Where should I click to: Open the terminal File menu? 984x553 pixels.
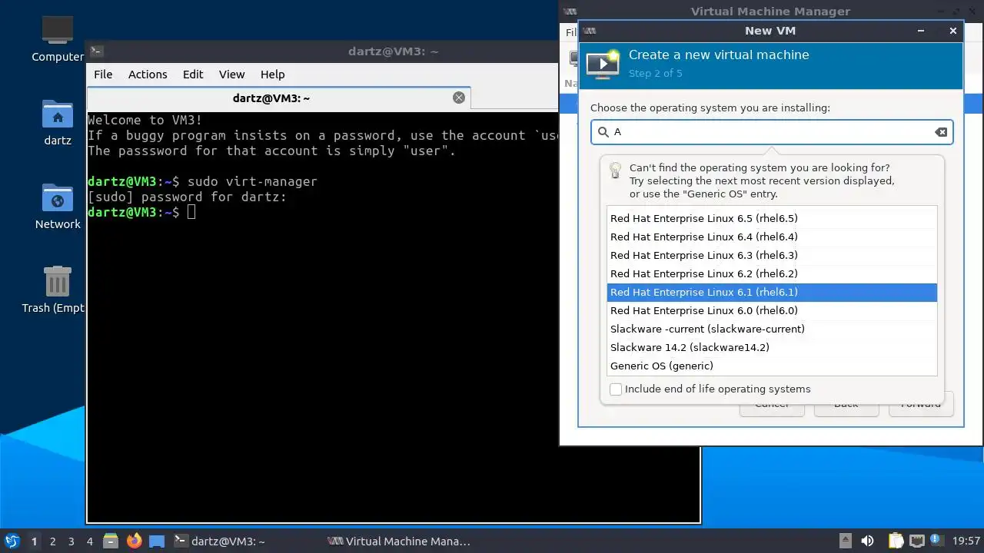pos(103,75)
